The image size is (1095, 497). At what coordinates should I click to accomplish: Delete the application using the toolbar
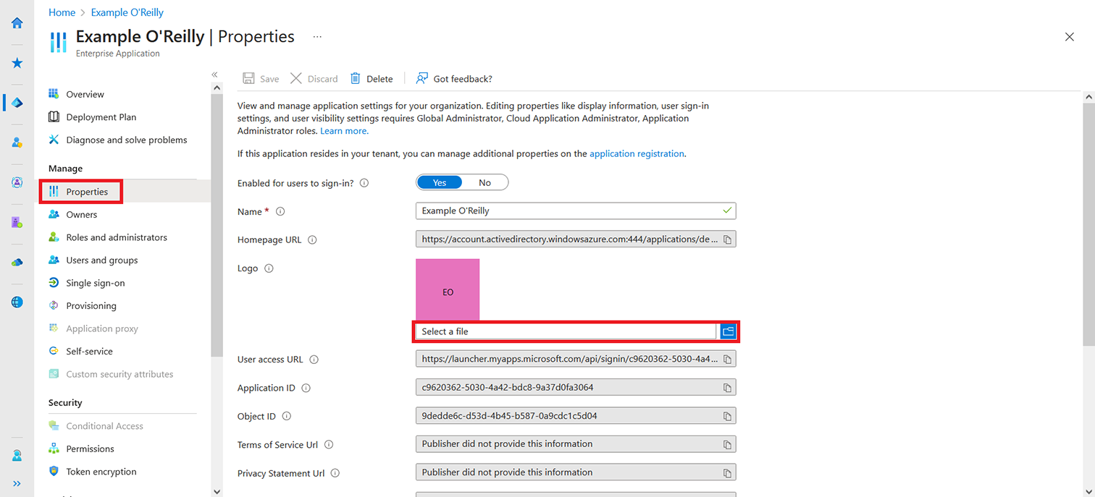click(372, 79)
